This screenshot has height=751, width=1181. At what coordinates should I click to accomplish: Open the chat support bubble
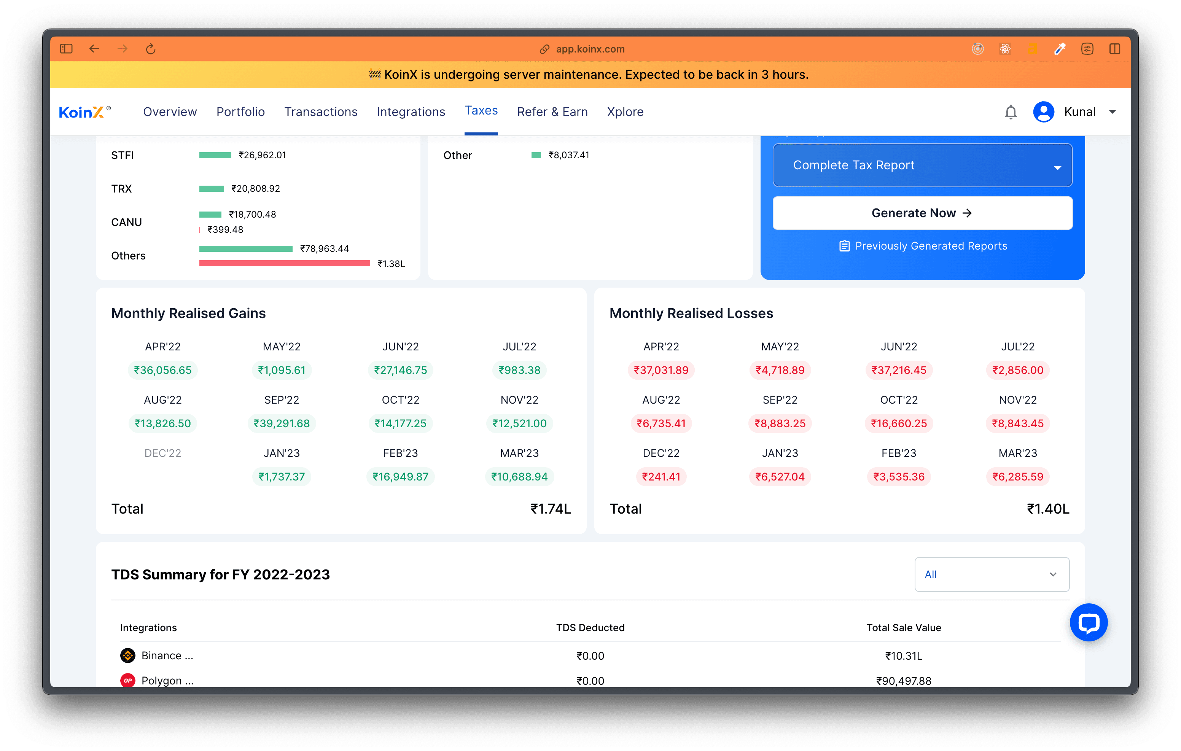tap(1088, 622)
